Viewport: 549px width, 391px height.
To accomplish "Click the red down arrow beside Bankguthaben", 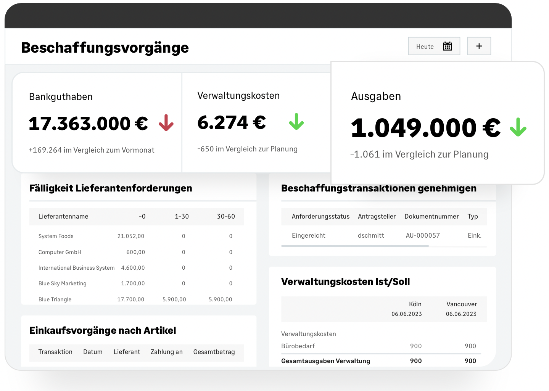I will (x=166, y=123).
